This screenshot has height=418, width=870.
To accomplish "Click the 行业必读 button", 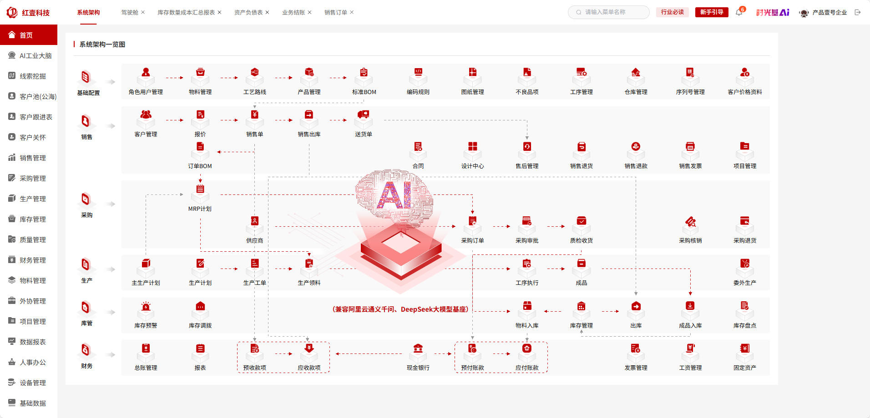I will coord(672,12).
